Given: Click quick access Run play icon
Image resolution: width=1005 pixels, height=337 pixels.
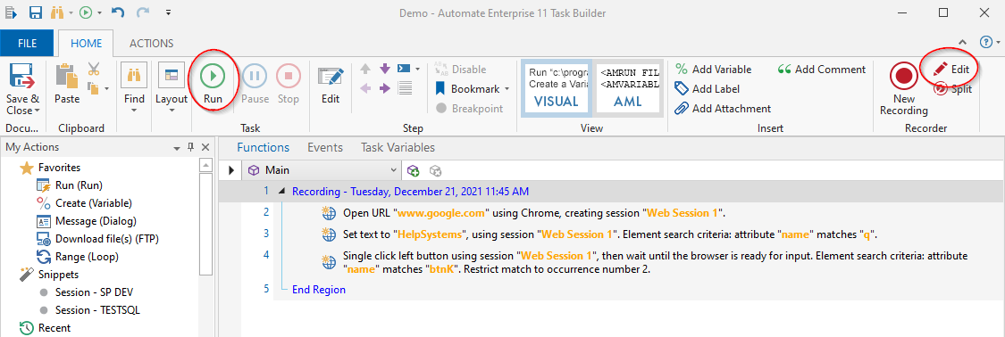Looking at the screenshot, I should [85, 12].
